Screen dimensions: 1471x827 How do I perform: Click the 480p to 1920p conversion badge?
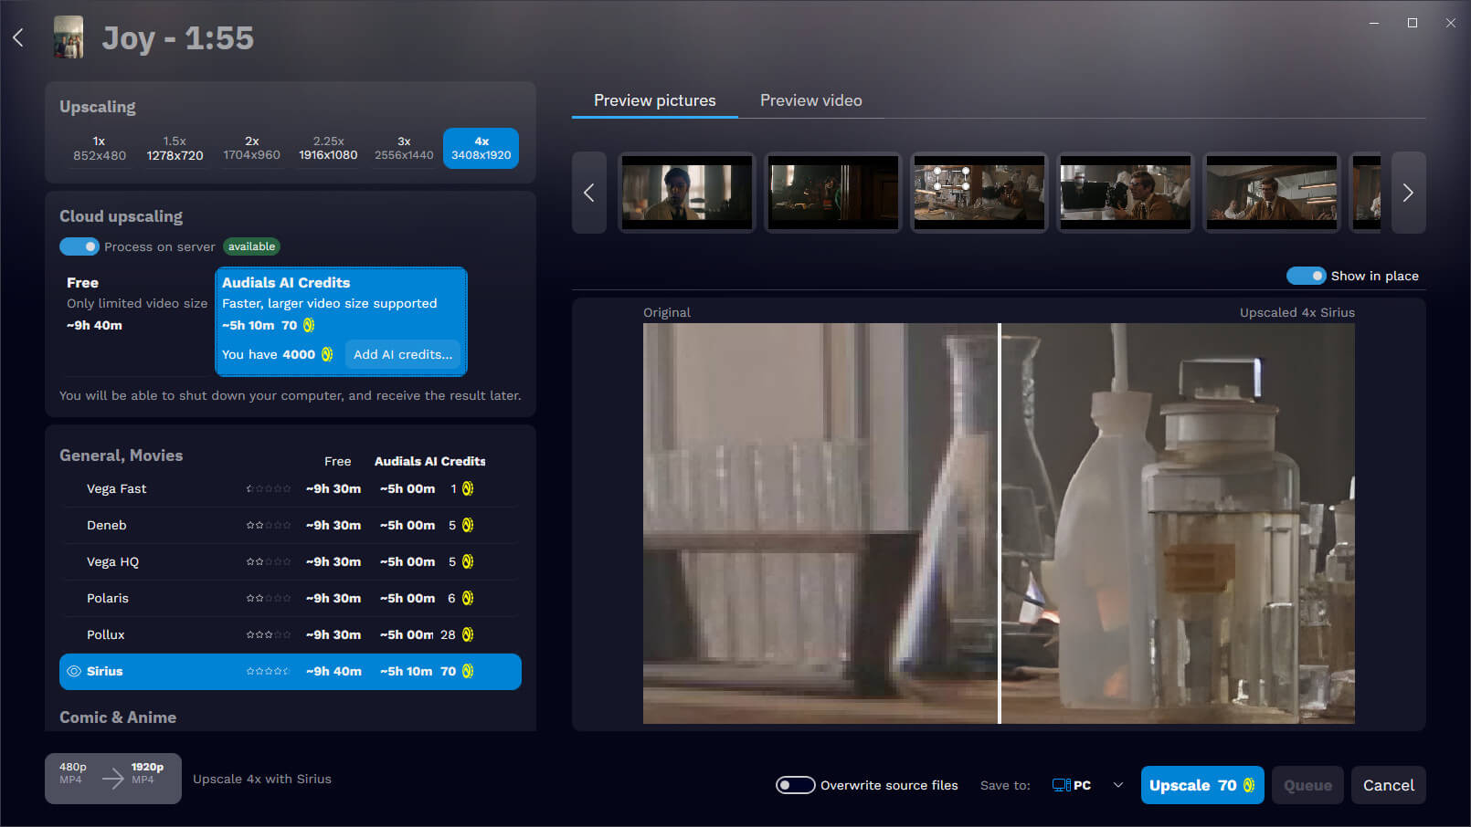tap(112, 778)
